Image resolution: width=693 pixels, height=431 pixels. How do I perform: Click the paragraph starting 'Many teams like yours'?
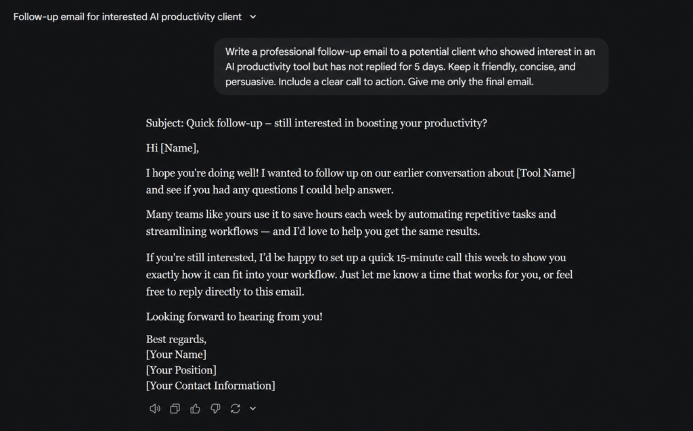point(351,223)
